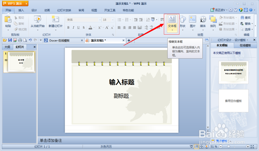Export to PDF icon in quick toolbar
259x151 pixels.
pyautogui.click(x=15, y=40)
